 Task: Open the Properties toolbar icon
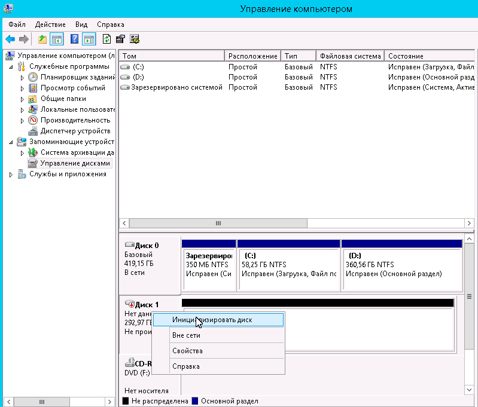point(120,39)
